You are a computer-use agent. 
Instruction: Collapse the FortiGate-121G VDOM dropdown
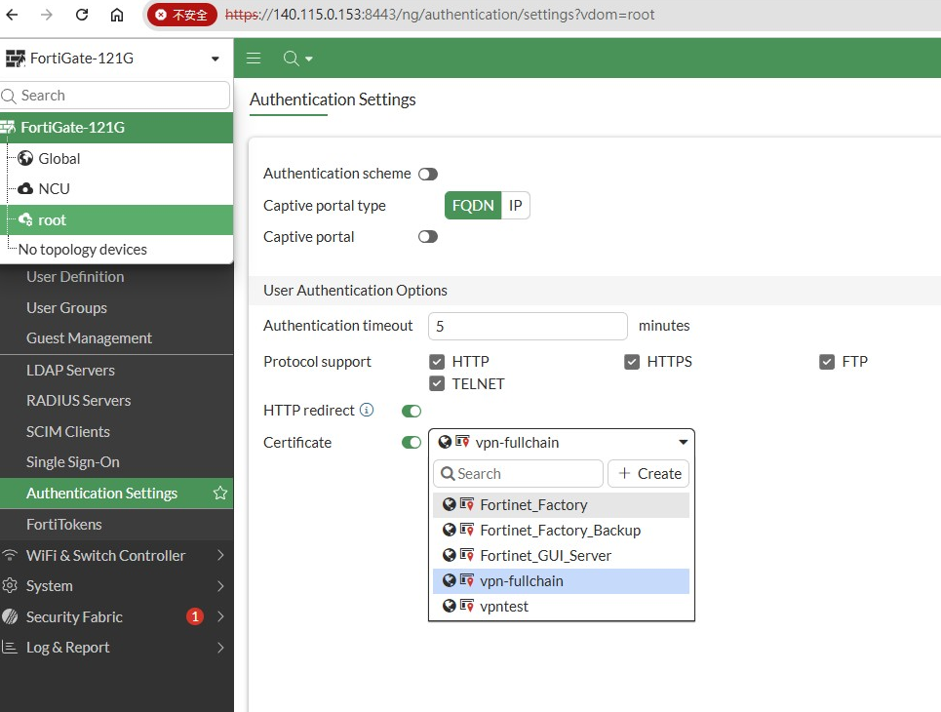click(215, 59)
